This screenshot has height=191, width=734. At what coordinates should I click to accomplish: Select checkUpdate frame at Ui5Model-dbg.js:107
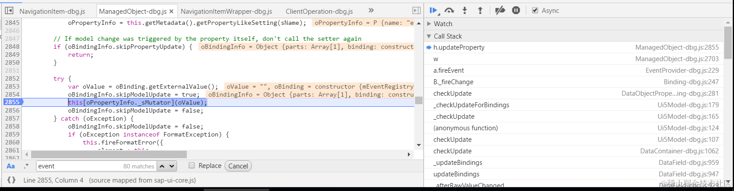click(x=574, y=140)
